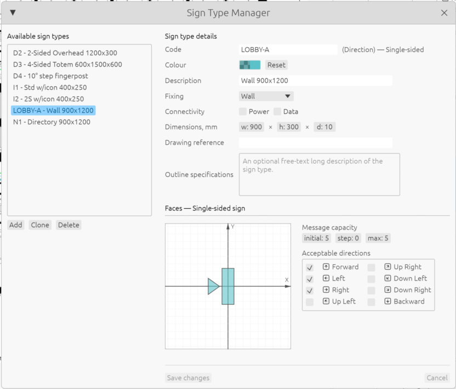This screenshot has height=389, width=456.
Task: Reset the sign type colour
Action: click(276, 65)
